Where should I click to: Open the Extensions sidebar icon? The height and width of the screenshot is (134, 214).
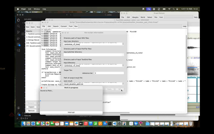pyautogui.click(x=18, y=45)
